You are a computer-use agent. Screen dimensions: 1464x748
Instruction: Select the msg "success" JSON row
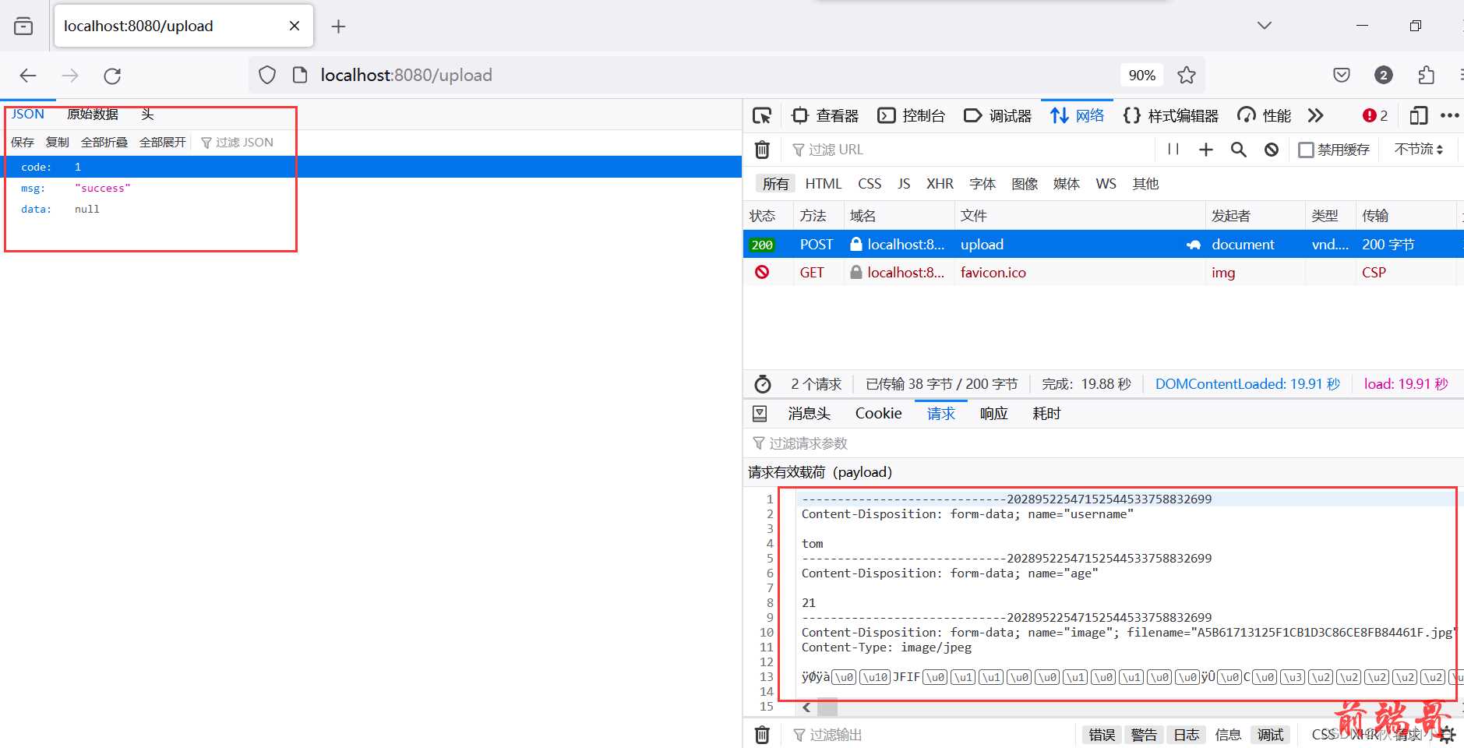(371, 189)
